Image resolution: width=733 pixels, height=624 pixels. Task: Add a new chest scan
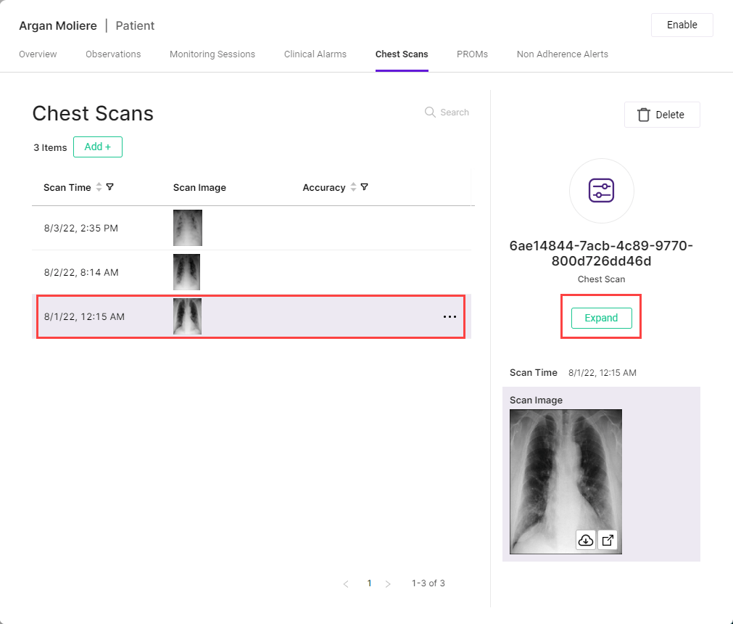click(x=98, y=147)
